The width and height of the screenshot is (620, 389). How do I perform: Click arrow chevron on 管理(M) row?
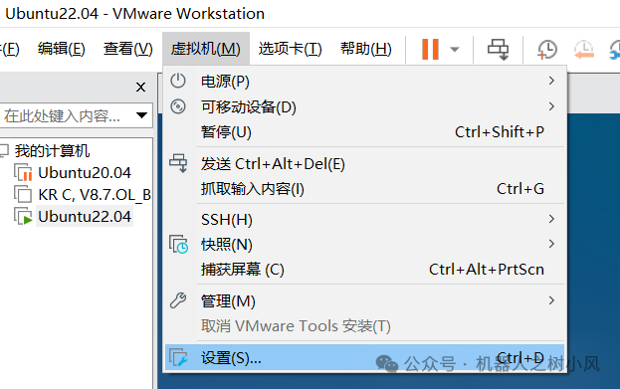pyautogui.click(x=551, y=300)
